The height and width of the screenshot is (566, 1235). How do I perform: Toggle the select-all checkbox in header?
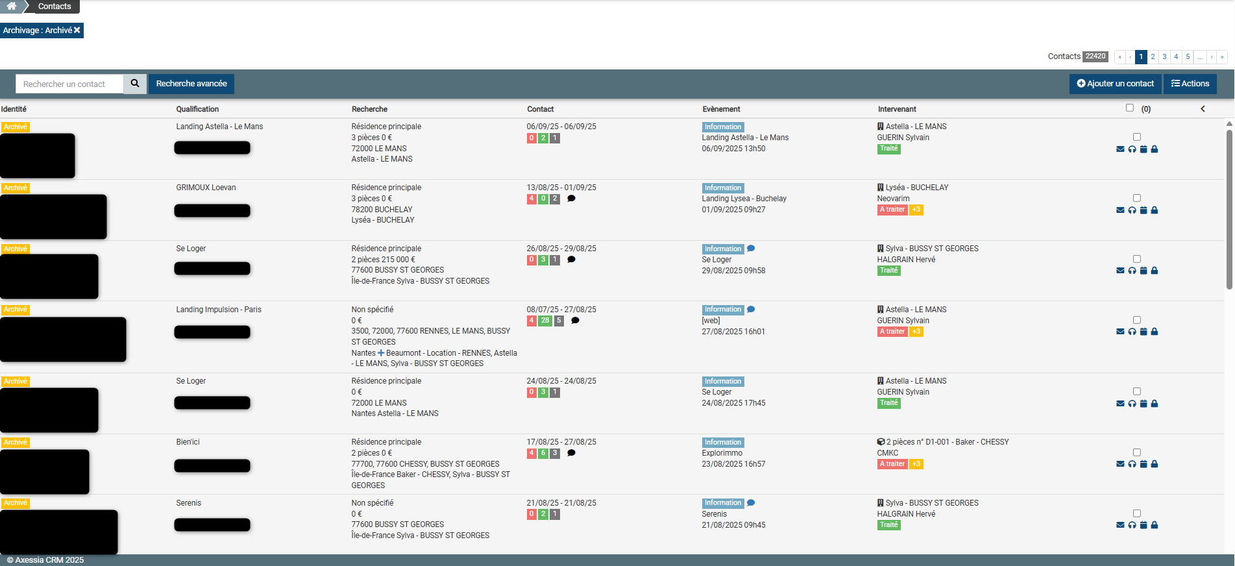pos(1130,108)
